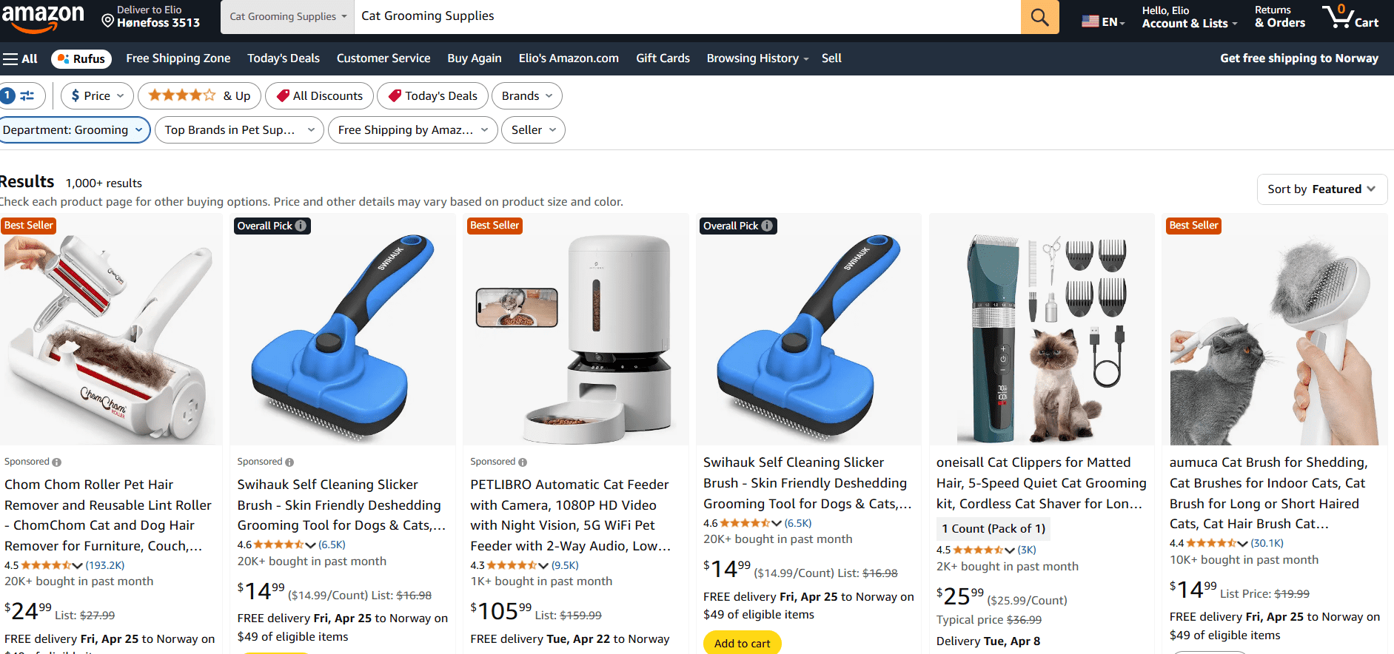This screenshot has width=1394, height=654.
Task: Change language via US flag EN
Action: pyautogui.click(x=1103, y=21)
